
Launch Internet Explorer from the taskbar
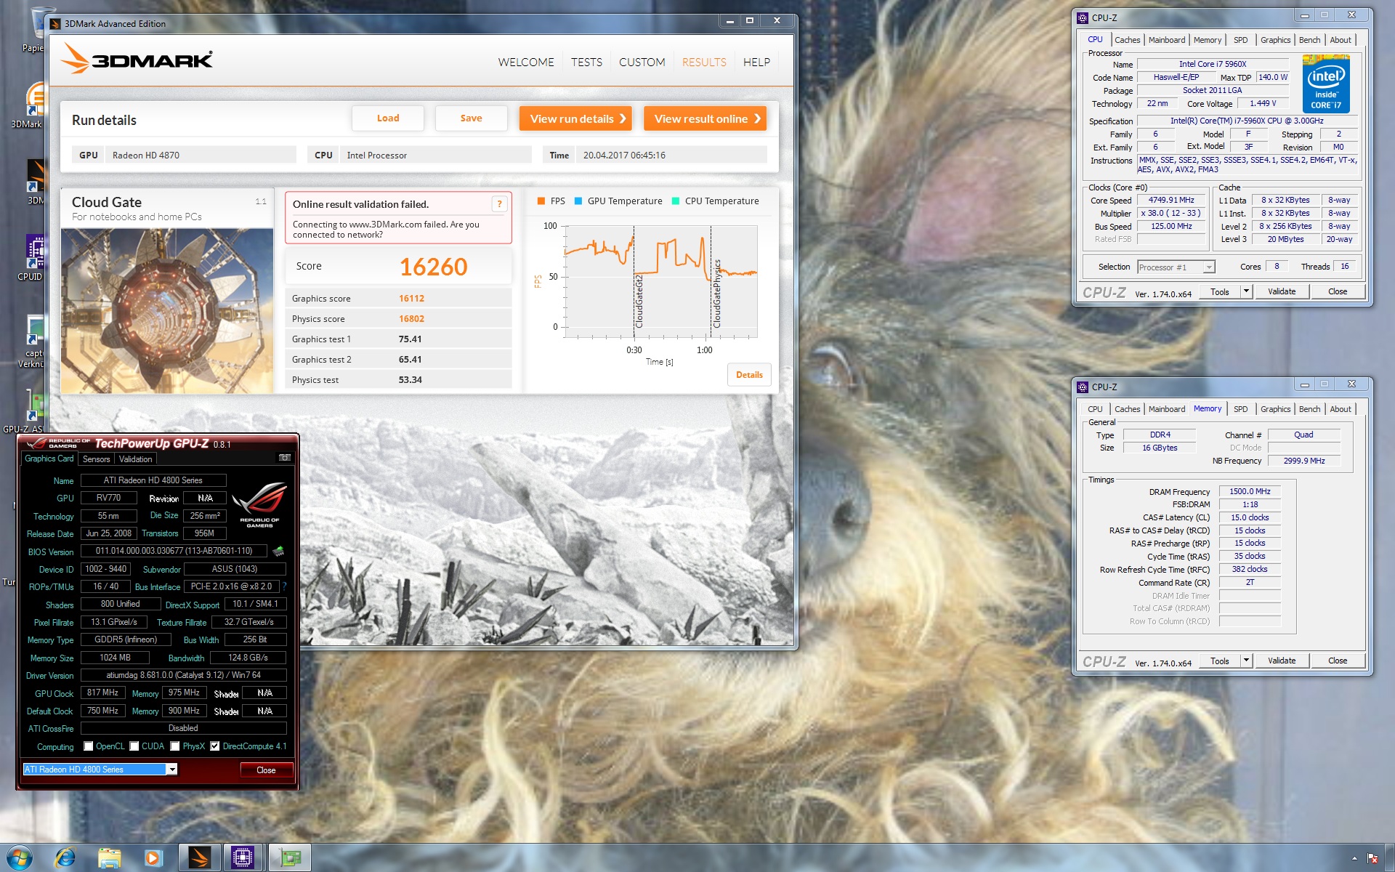[65, 857]
